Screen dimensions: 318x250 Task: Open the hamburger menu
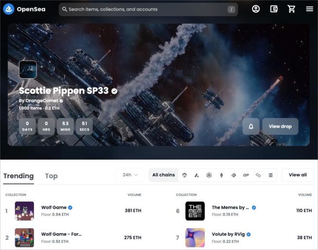(309, 9)
